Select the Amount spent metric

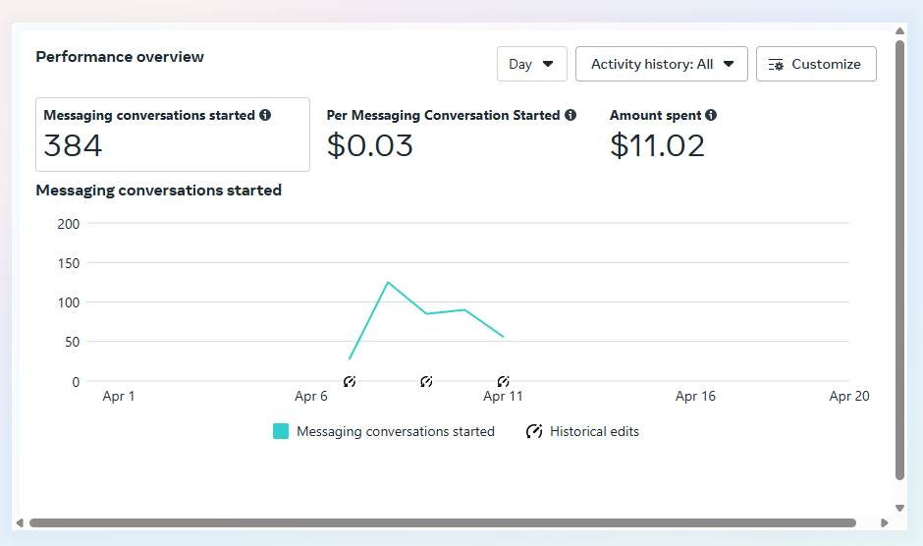(x=663, y=135)
